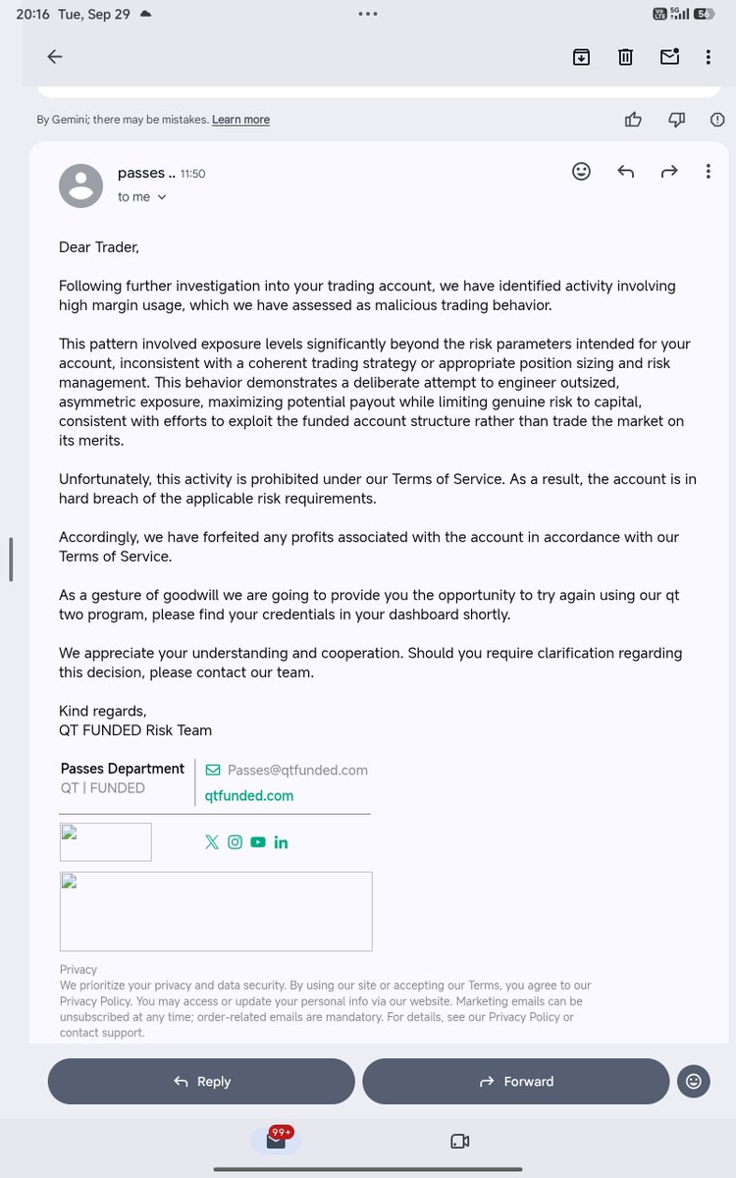Add emoji reaction beside sender
736x1178 pixels.
[581, 171]
